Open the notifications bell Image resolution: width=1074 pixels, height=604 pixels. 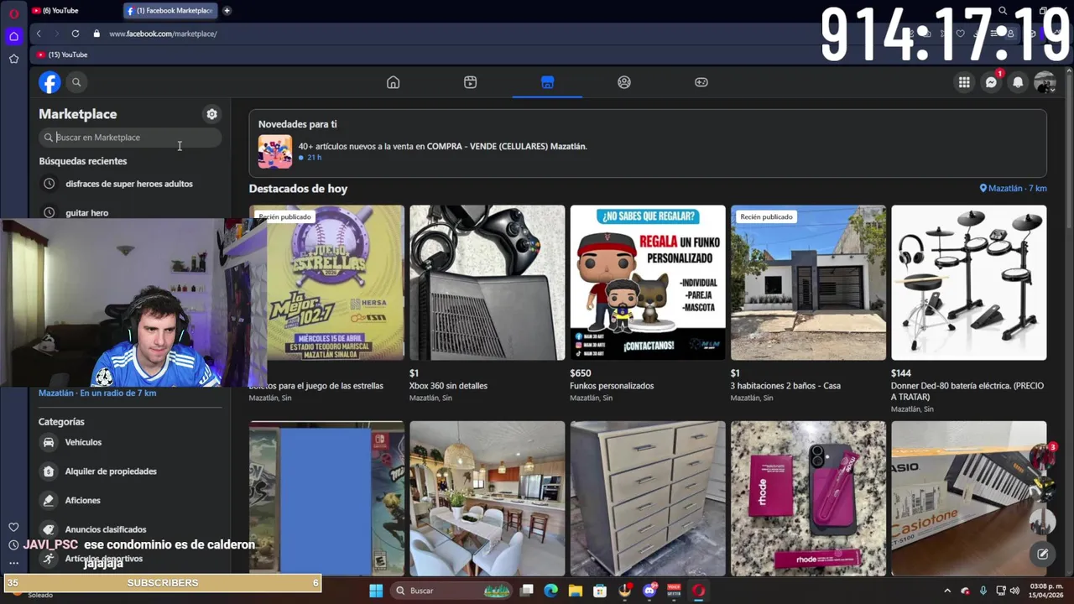(1018, 82)
